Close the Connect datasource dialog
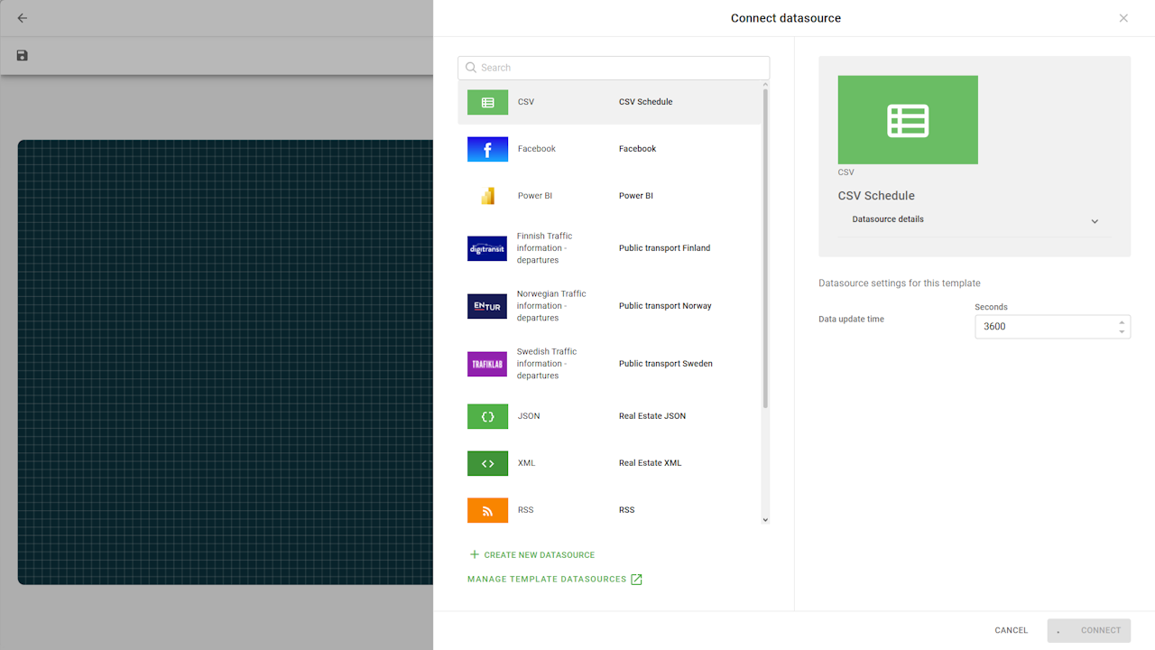1155x650 pixels. click(x=1123, y=18)
